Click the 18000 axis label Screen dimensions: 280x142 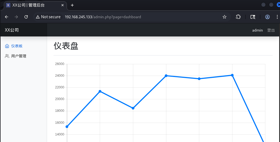click(x=60, y=111)
